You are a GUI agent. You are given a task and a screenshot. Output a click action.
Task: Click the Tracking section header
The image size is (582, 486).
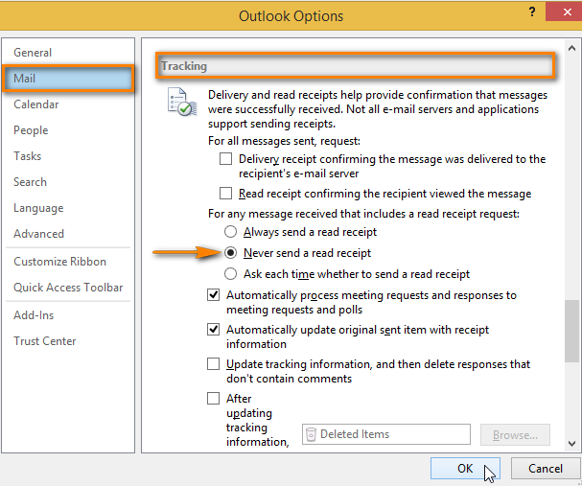[x=355, y=66]
